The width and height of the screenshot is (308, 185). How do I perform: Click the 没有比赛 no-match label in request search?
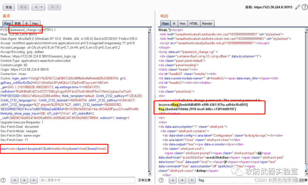click(x=144, y=180)
